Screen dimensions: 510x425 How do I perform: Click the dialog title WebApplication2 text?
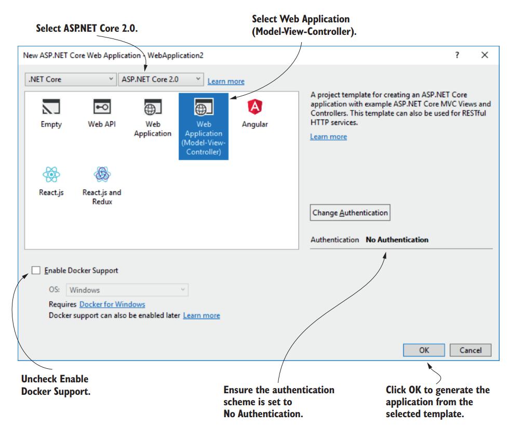click(x=176, y=55)
